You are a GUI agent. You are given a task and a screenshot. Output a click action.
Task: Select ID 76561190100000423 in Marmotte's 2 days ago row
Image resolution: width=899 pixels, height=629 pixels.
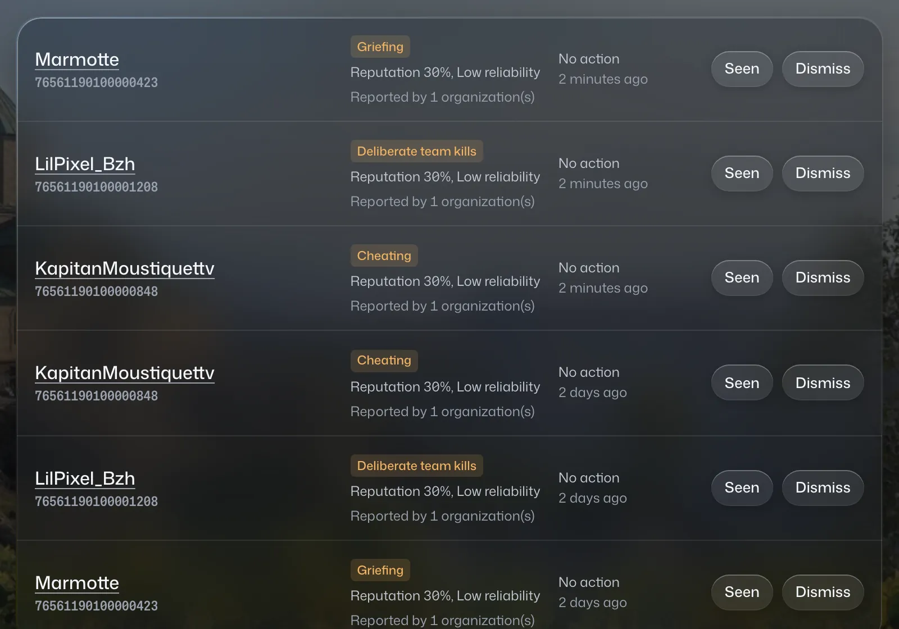(x=96, y=606)
